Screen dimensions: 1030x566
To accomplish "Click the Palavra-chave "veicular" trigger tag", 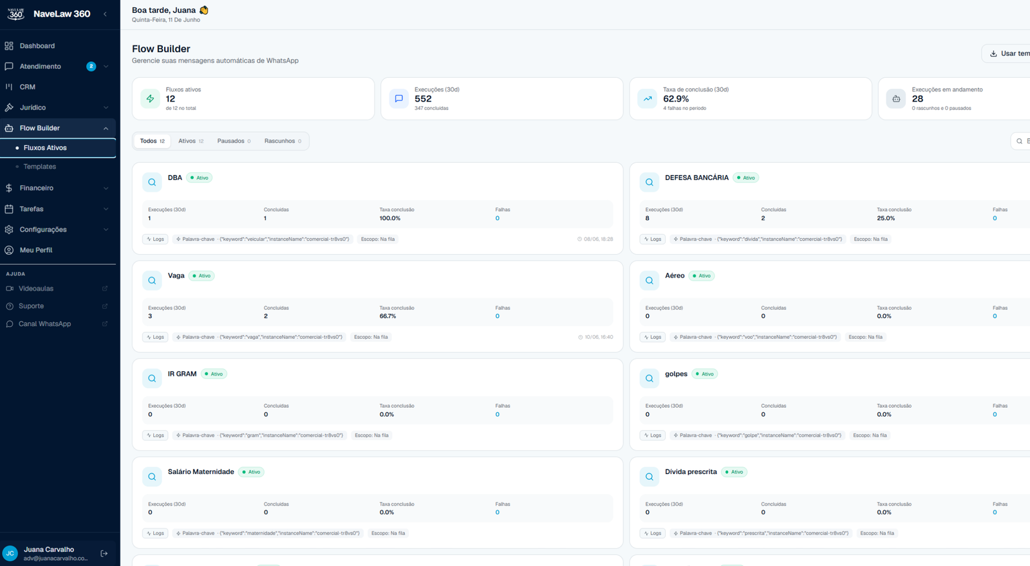I will pyautogui.click(x=263, y=239).
